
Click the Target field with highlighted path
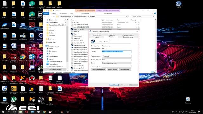tap(116, 52)
